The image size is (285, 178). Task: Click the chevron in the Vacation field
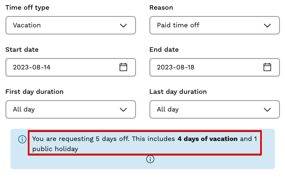[123, 25]
